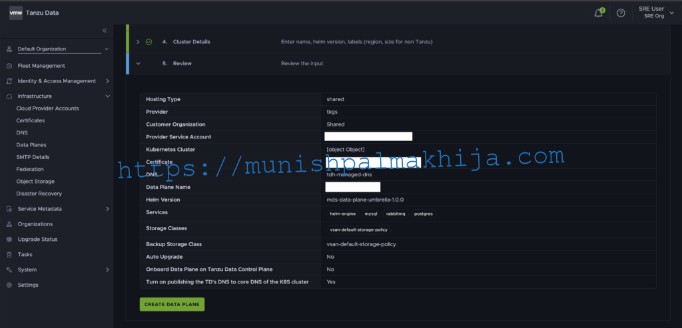682x328 pixels.
Task: Expand Identity & Access Management submenu arrow
Action: tap(107, 81)
